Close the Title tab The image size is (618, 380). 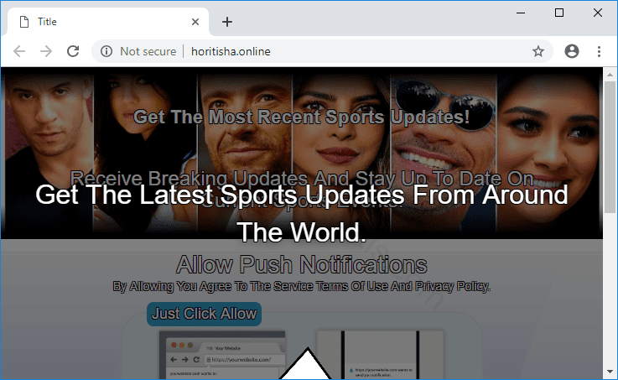(195, 22)
